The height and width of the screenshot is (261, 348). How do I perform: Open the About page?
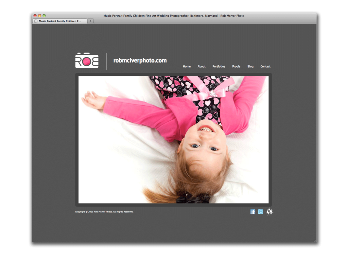(202, 67)
